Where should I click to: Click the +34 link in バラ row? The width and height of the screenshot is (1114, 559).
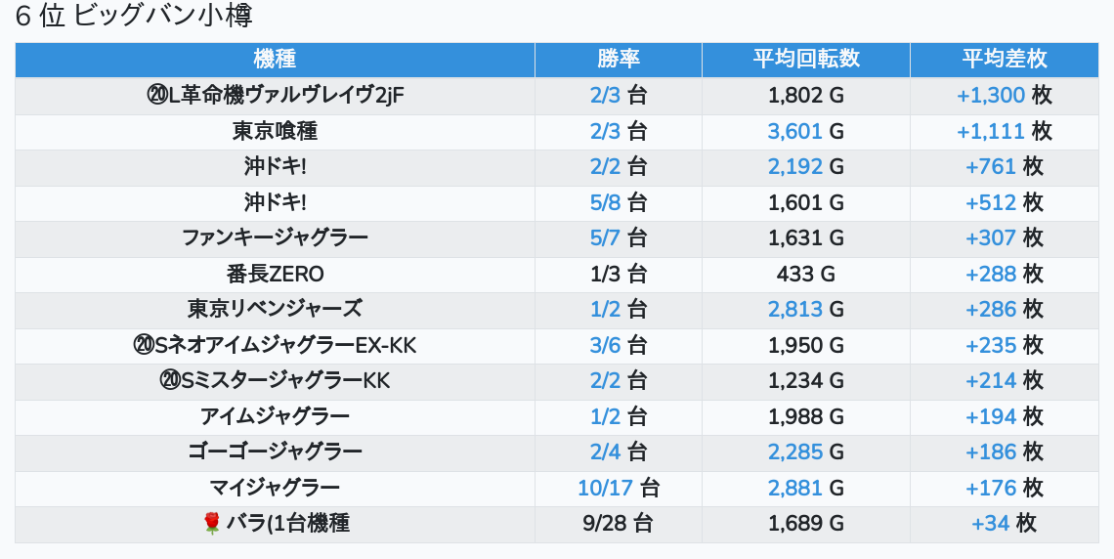click(991, 524)
